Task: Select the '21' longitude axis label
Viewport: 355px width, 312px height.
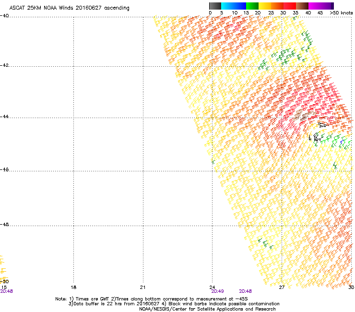Action: [x=142, y=288]
